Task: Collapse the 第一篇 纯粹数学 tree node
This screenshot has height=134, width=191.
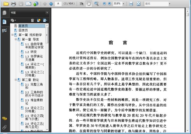Action: [12, 35]
